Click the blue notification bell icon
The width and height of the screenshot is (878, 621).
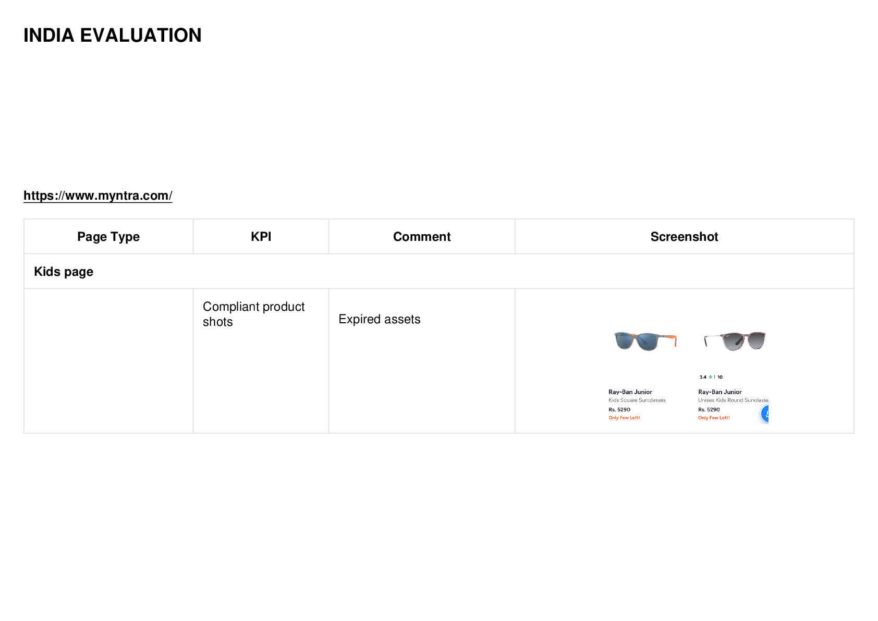[x=764, y=413]
